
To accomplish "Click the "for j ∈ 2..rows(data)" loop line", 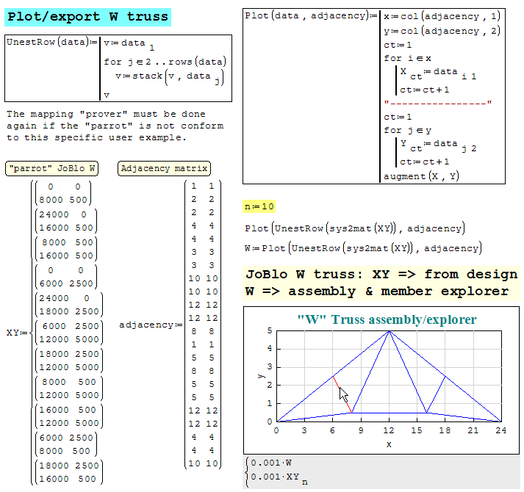I will 165,61.
